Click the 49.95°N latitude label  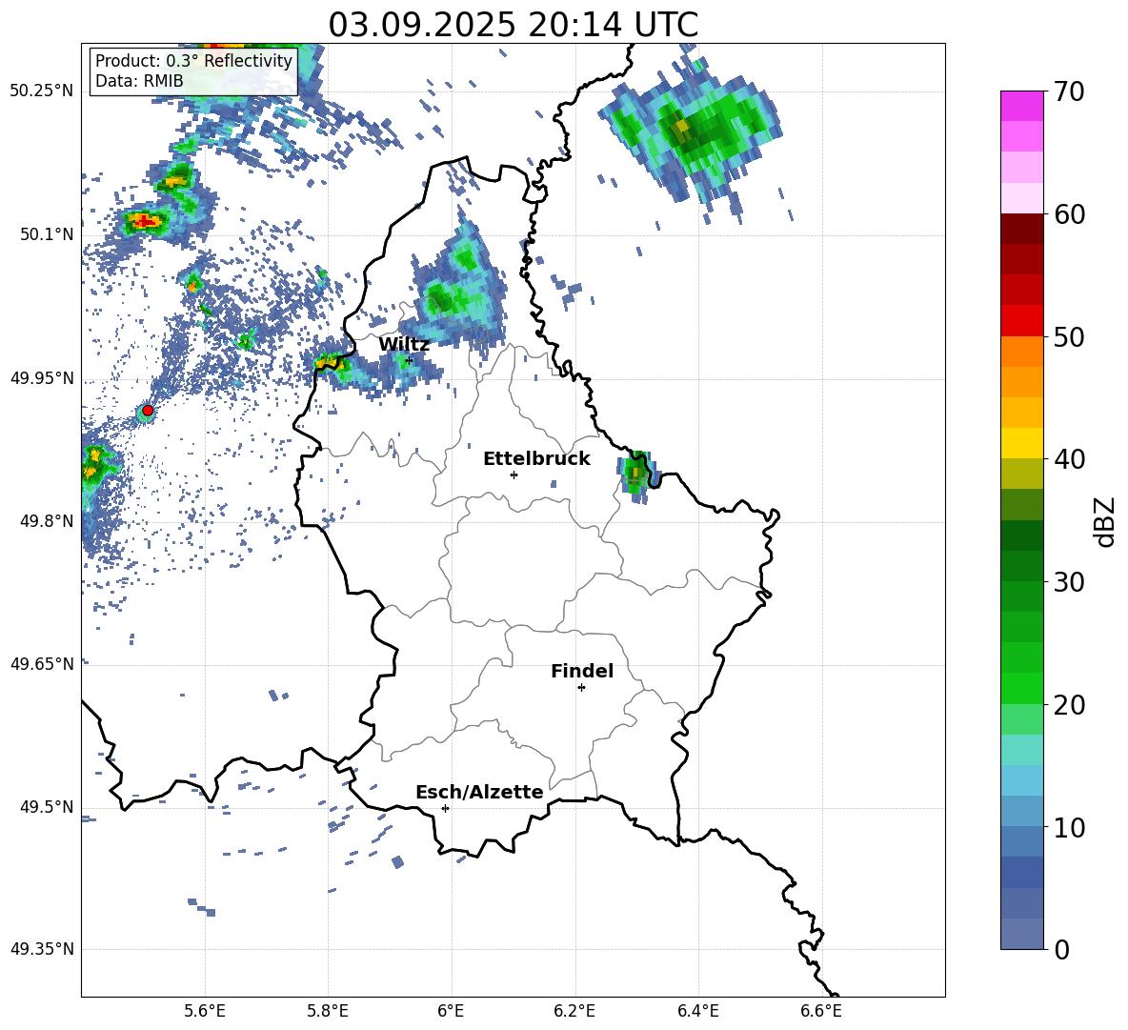pos(42,377)
